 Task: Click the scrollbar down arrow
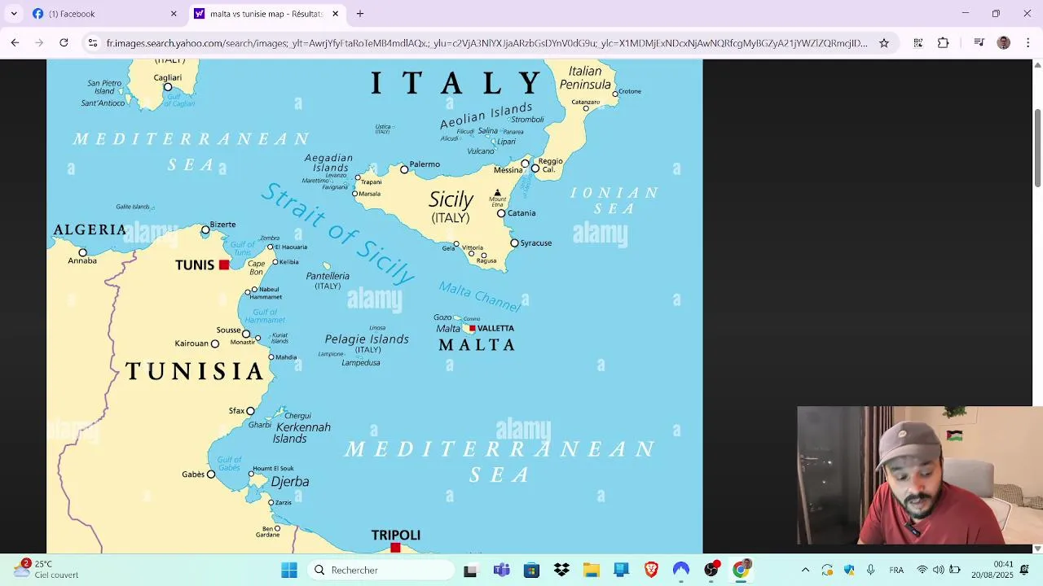pos(1038,549)
